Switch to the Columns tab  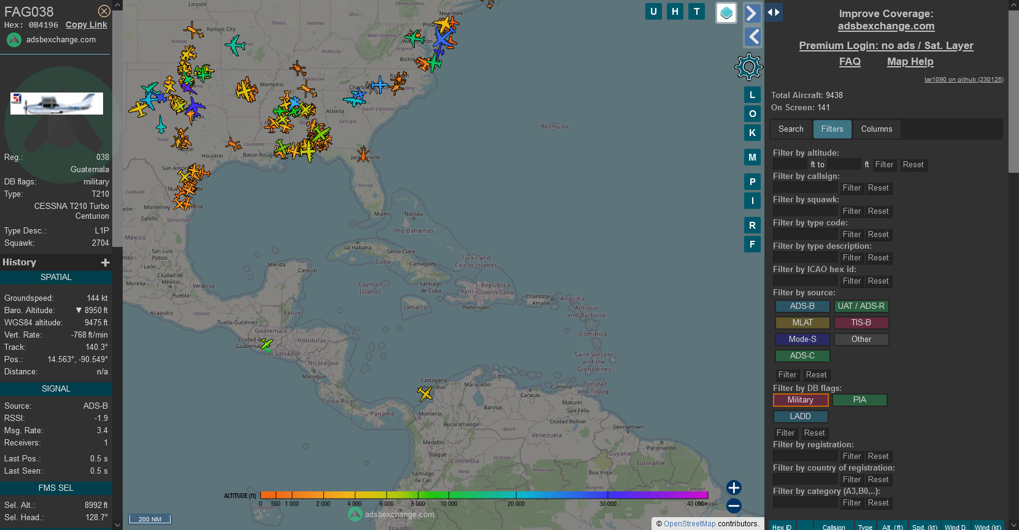[876, 129]
